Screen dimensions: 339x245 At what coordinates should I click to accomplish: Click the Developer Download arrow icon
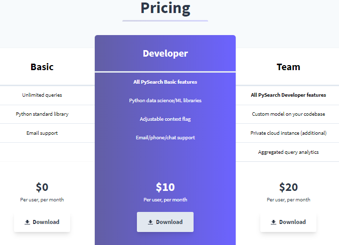(x=150, y=222)
